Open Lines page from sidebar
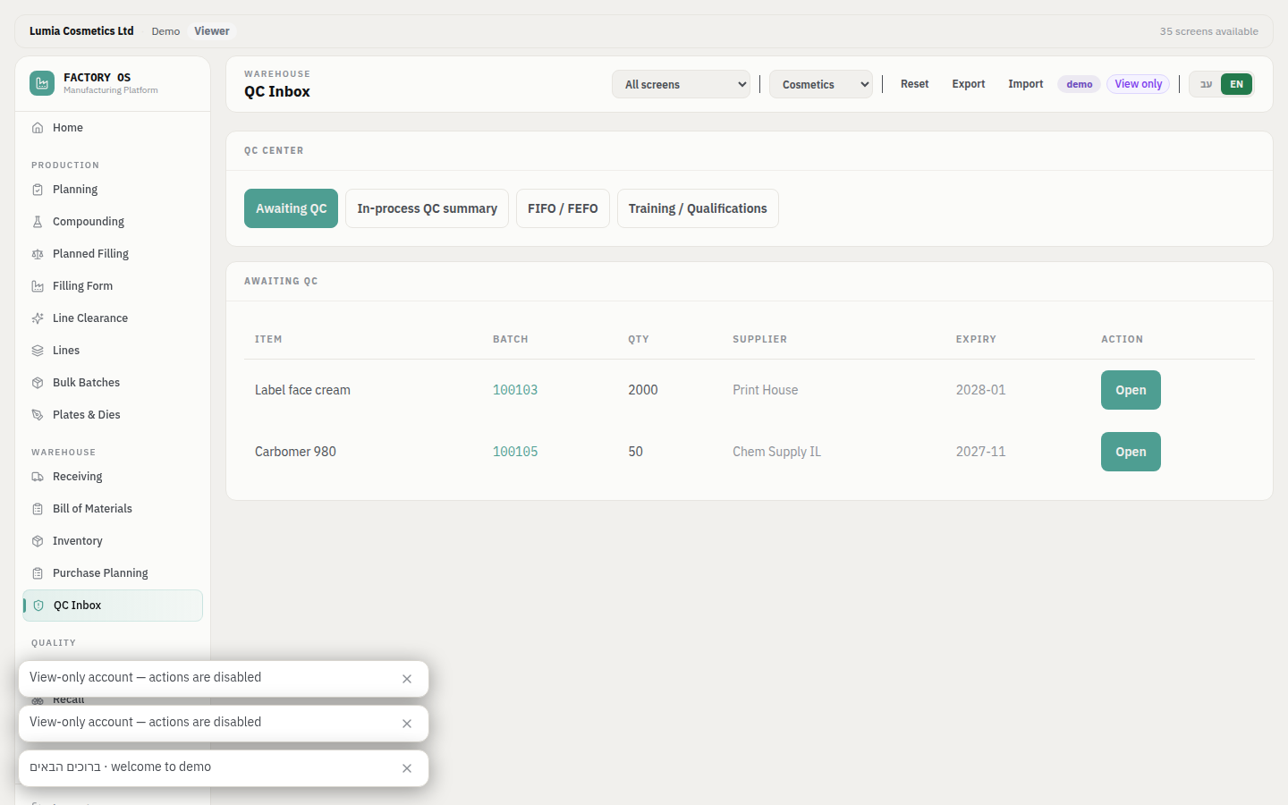Screen dimensions: 1288x805 click(113, 351)
